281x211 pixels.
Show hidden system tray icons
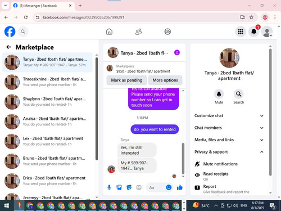tap(216, 205)
